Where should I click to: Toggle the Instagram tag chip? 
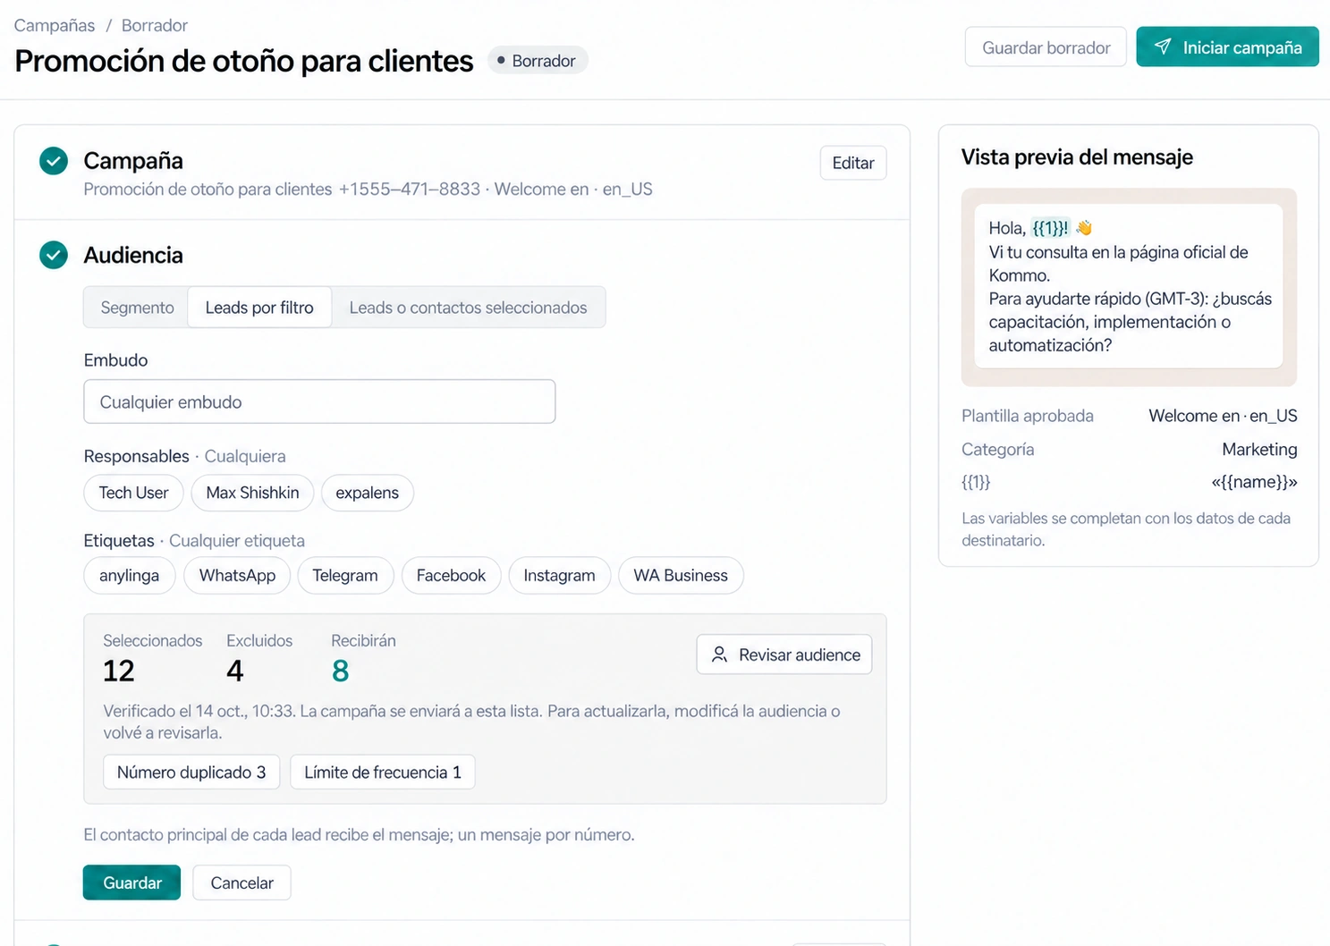click(559, 576)
